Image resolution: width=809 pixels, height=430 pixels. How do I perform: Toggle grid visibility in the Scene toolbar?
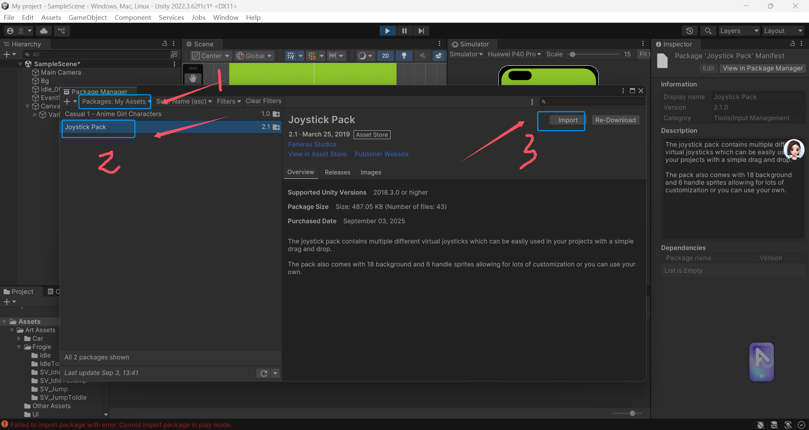pyautogui.click(x=290, y=56)
